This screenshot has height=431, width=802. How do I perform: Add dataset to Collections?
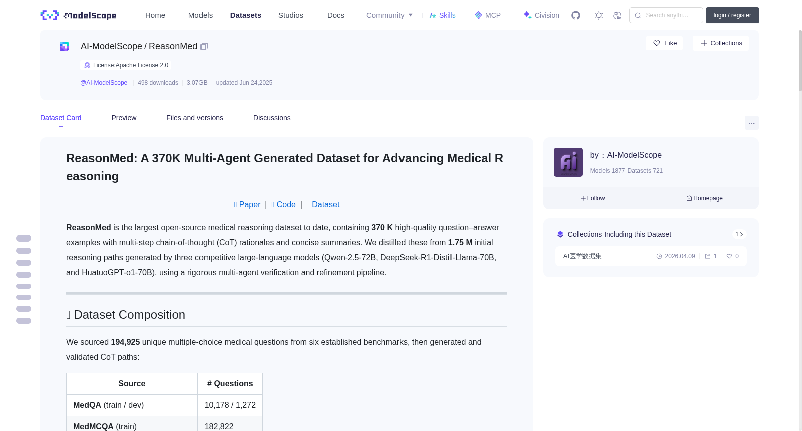click(x=721, y=43)
